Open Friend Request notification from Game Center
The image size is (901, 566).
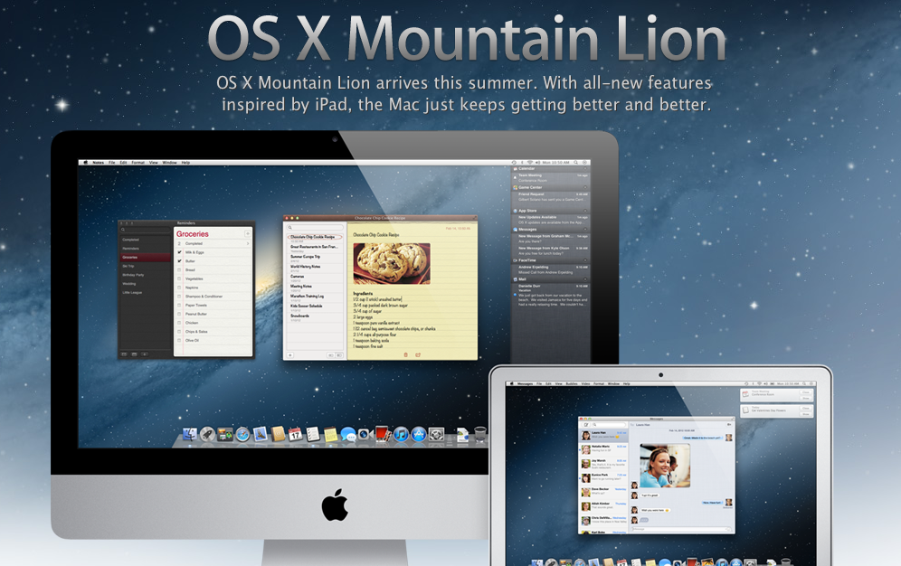click(x=550, y=197)
